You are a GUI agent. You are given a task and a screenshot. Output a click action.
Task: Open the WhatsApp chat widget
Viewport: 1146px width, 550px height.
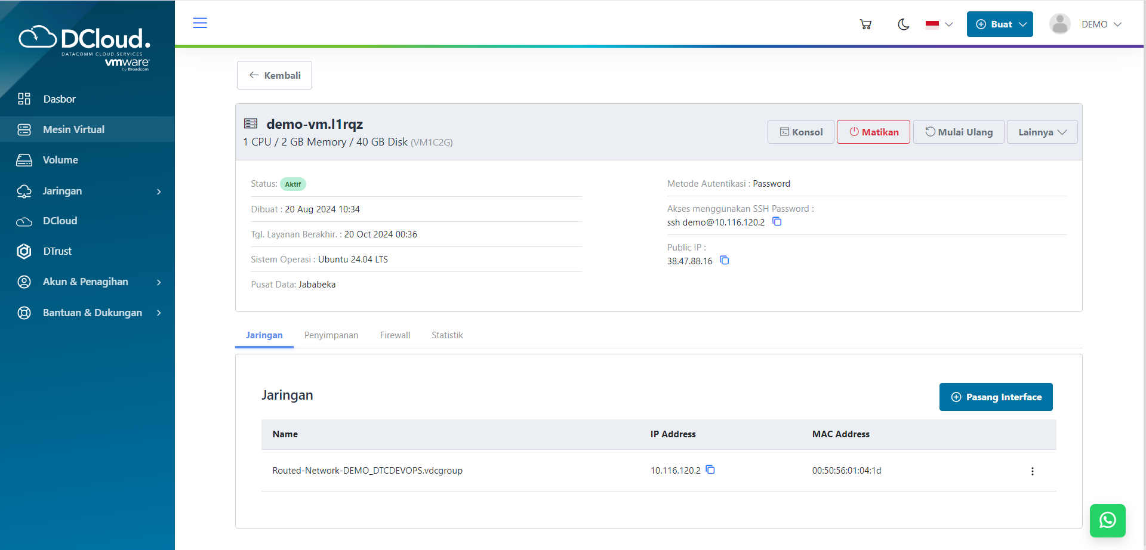pos(1107,520)
